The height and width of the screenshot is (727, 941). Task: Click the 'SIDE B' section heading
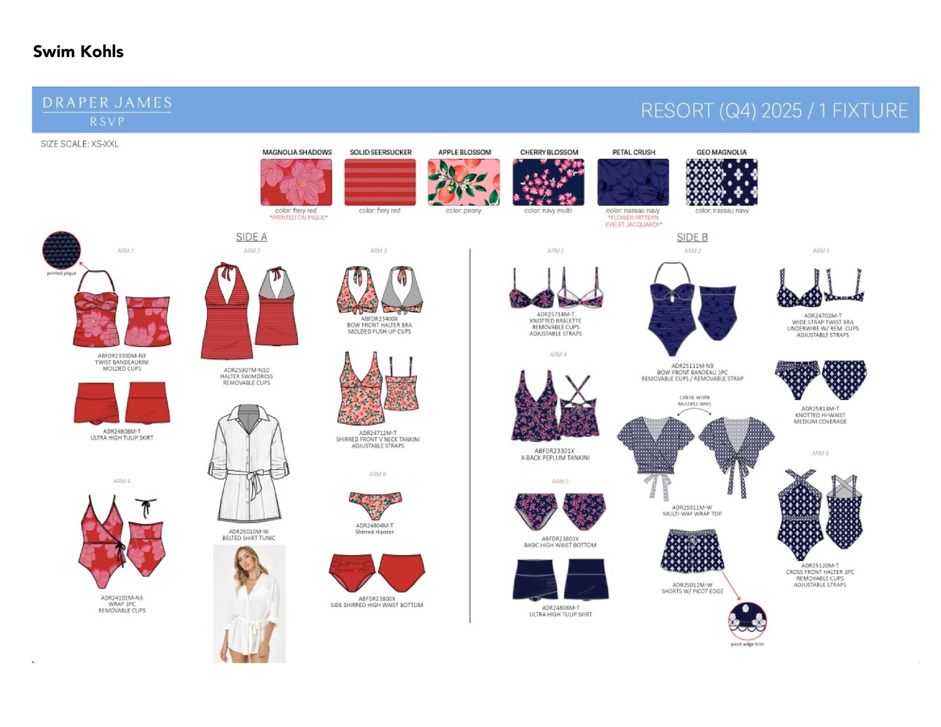pyautogui.click(x=693, y=237)
